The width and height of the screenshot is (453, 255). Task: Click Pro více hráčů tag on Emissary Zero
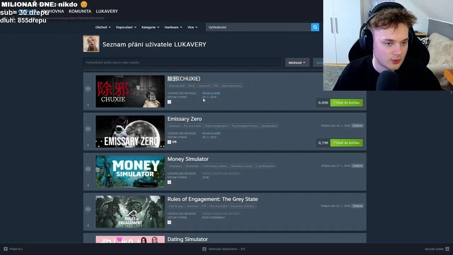192,126
